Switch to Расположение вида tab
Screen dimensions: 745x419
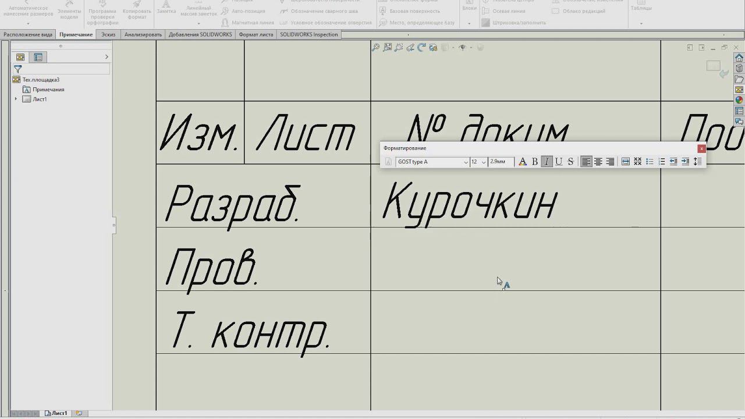click(28, 34)
